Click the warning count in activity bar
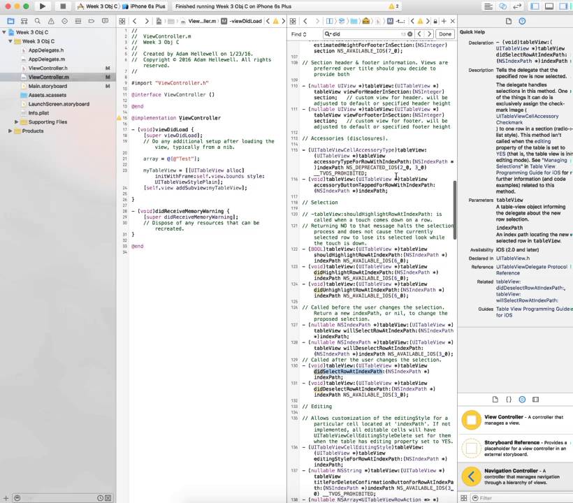This screenshot has height=503, width=573. (393, 6)
